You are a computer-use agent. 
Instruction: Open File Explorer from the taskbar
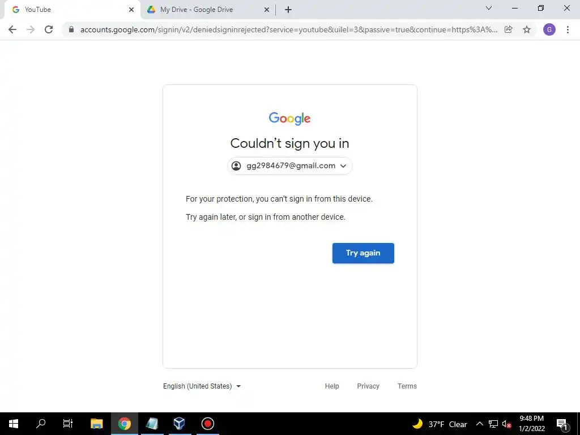(x=97, y=424)
